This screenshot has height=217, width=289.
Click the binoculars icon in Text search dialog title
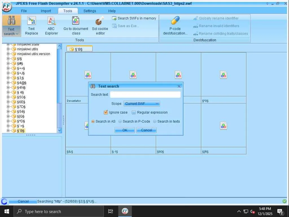pyautogui.click(x=93, y=86)
